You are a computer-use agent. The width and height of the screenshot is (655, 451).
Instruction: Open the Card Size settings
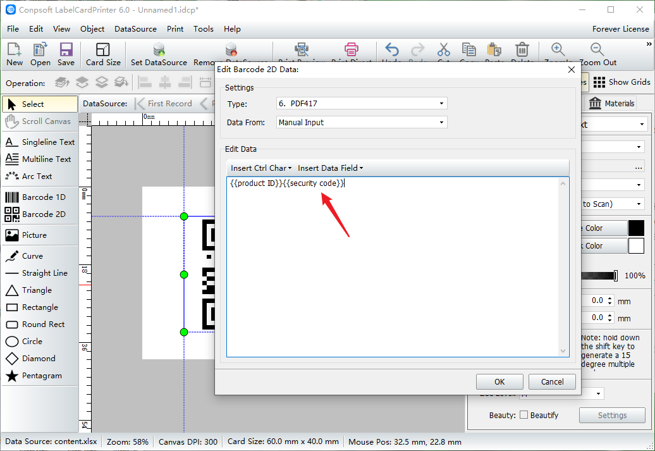click(103, 54)
